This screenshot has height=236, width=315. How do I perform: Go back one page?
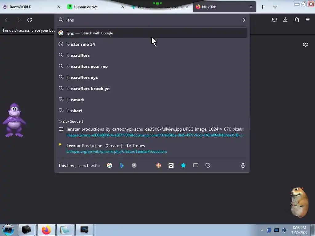coord(7,20)
